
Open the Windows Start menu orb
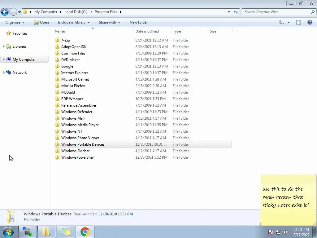[x=8, y=232]
